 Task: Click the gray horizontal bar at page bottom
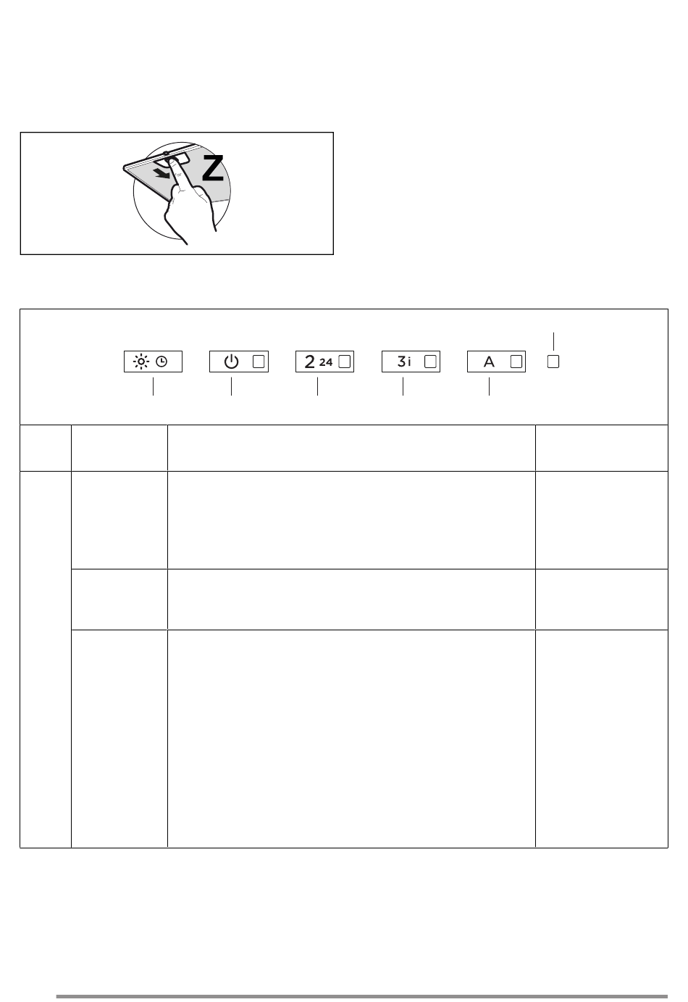pos(362,996)
